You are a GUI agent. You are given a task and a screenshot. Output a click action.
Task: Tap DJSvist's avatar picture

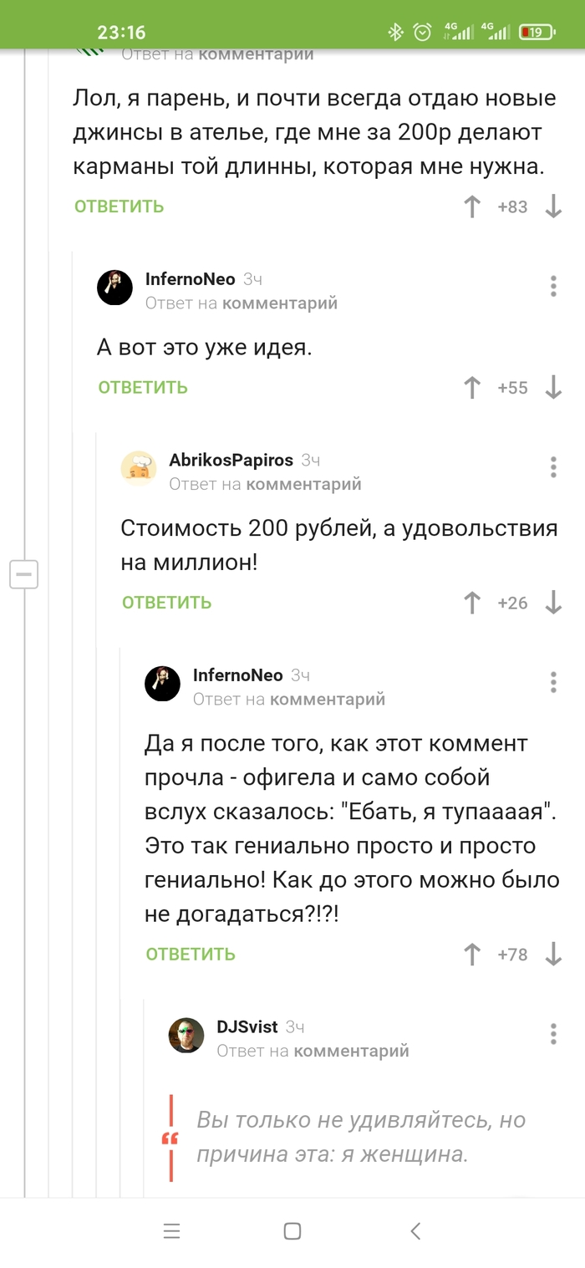coord(186,1036)
